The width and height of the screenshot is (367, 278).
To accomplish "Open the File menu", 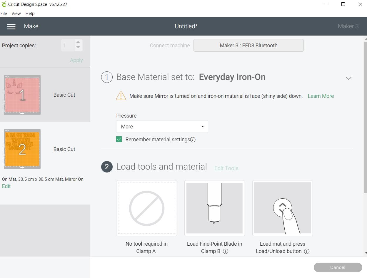I will [x=4, y=14].
